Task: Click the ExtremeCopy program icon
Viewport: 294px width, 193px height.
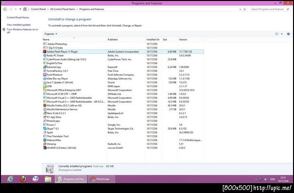Action: [x=45, y=67]
